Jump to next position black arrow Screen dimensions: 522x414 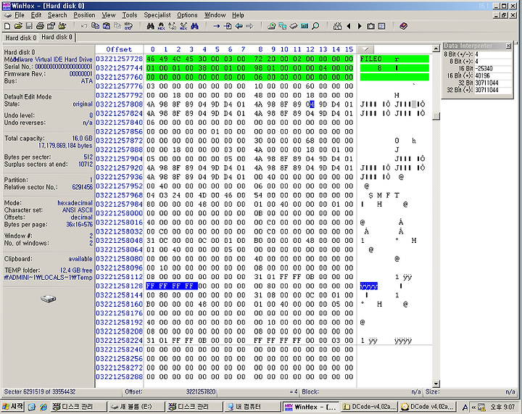coord(360,26)
